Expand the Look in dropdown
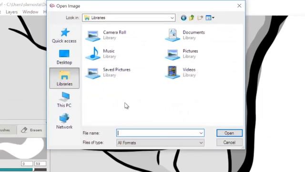Screen dimensions: 305x172 (x=172, y=18)
